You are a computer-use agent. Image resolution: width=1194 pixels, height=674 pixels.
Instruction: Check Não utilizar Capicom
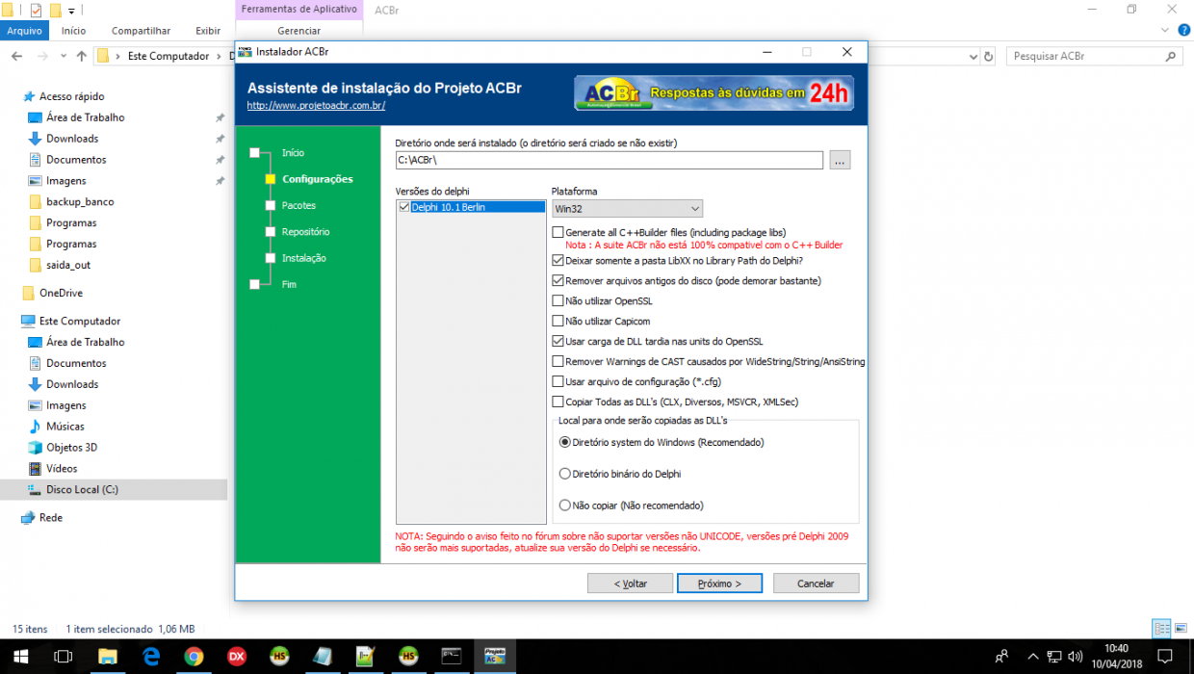(x=558, y=322)
